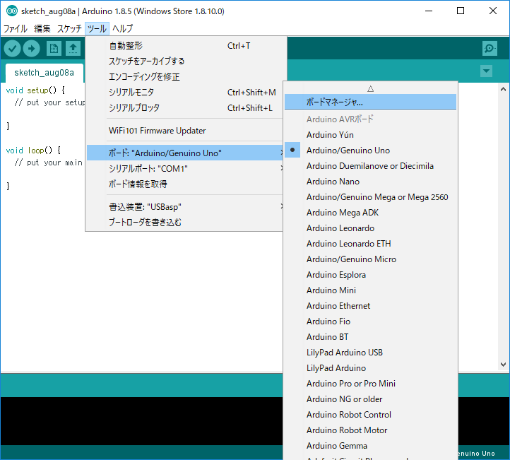
Task: Maximize the Arduino window
Action: 461,11
